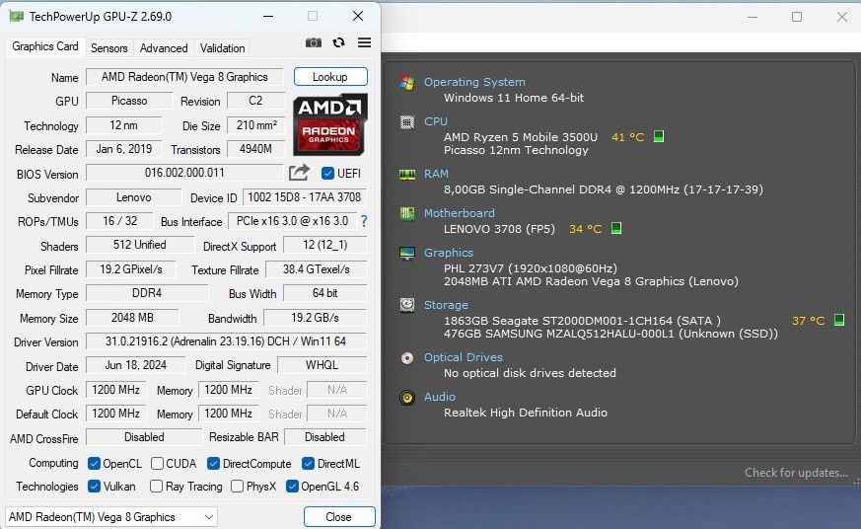
Task: Open the Storage section link in Speccy
Action: (x=446, y=305)
